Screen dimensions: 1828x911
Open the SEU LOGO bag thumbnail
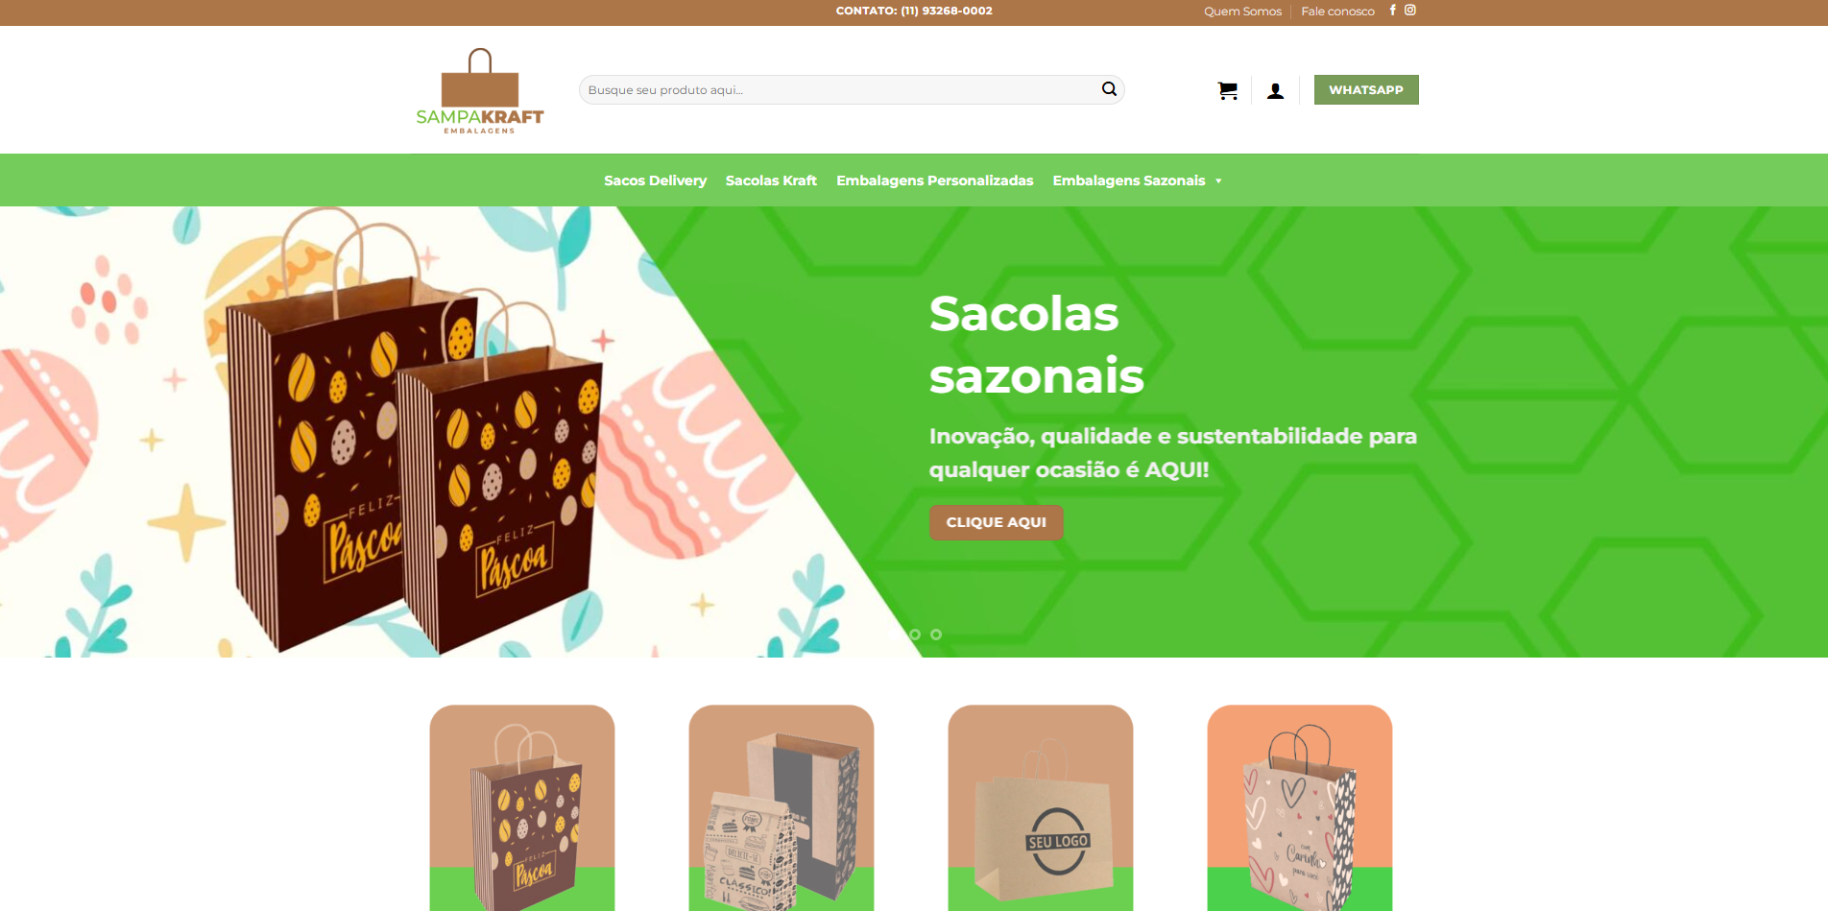click(1041, 807)
